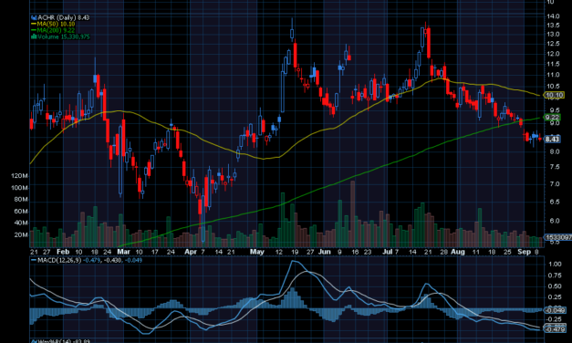The width and height of the screenshot is (572, 343).
Task: Select the ACHR (Daily) 8.43 legend text
Action: [64, 17]
